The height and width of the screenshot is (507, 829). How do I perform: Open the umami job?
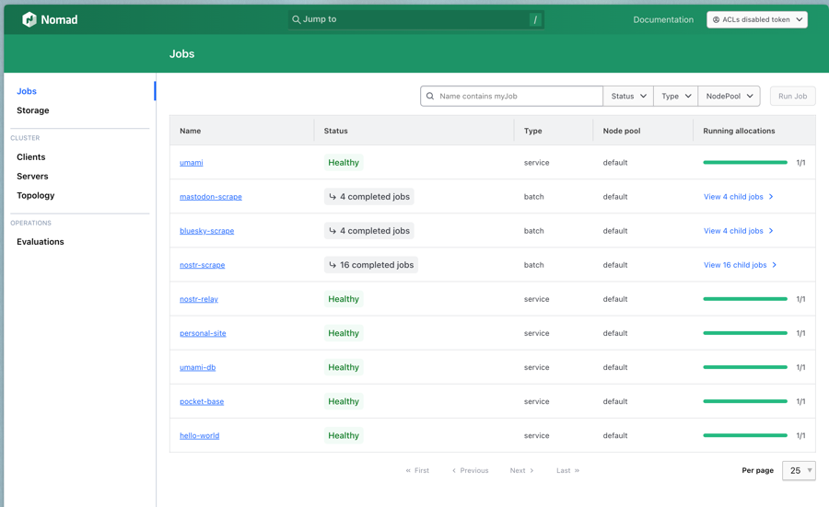click(192, 163)
